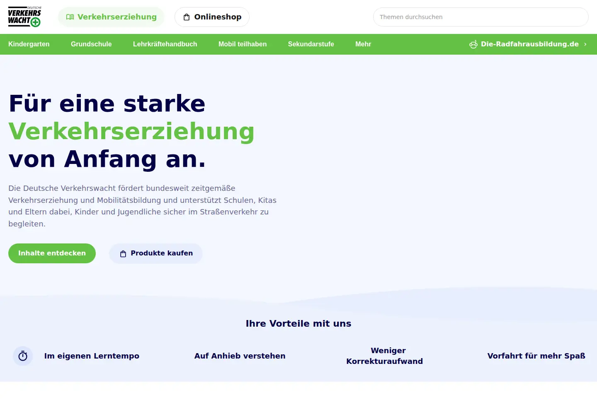Viewport: 597px width, 414px height.
Task: Switch to the Onlineshop tab
Action: point(212,17)
